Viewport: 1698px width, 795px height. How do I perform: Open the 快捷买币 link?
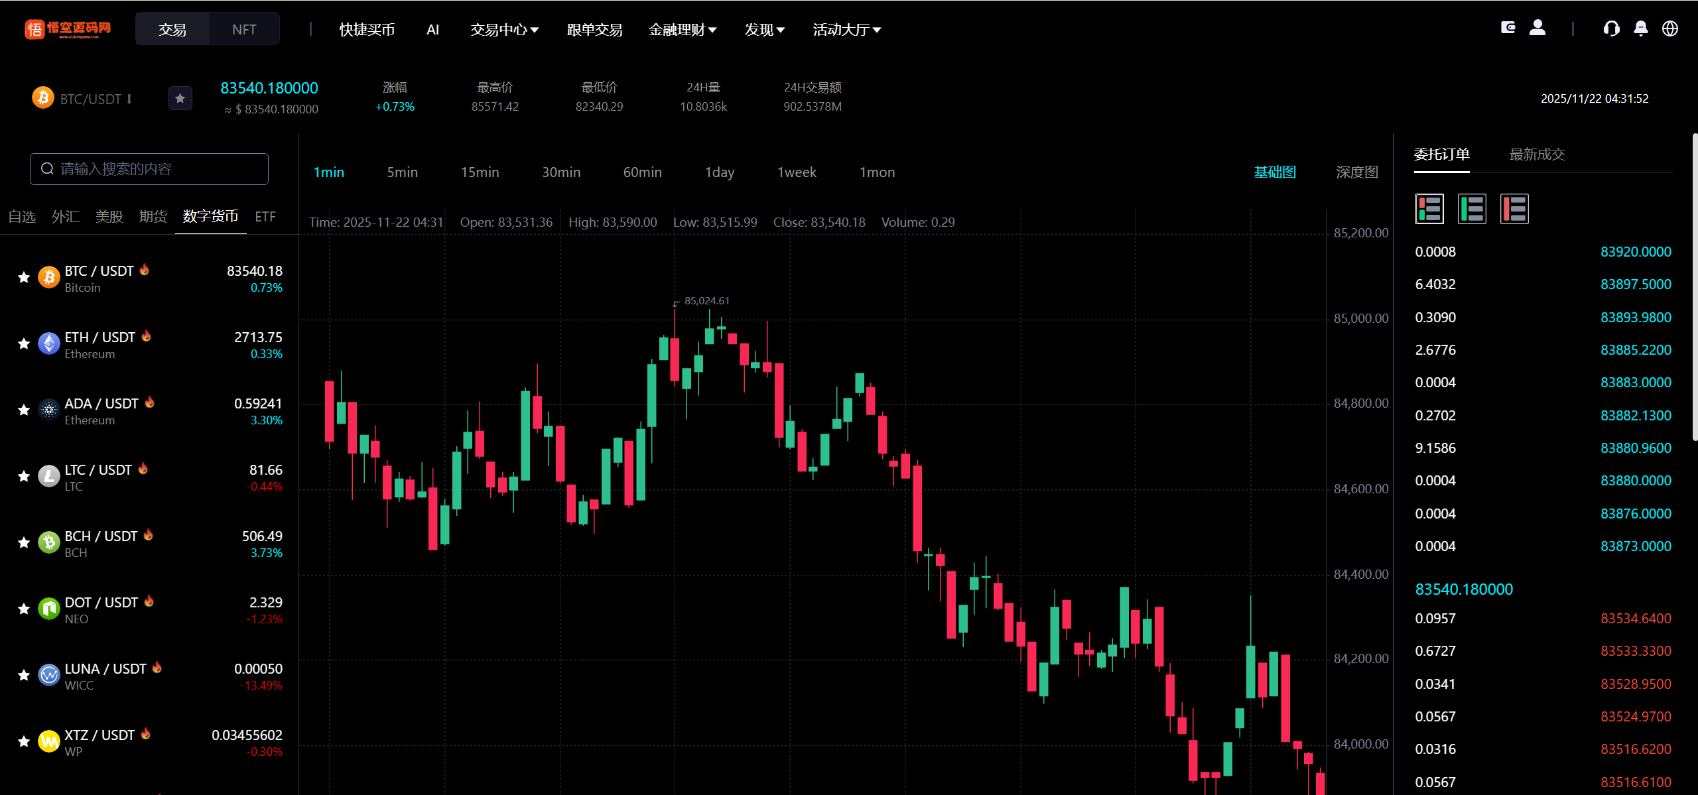pyautogui.click(x=367, y=30)
